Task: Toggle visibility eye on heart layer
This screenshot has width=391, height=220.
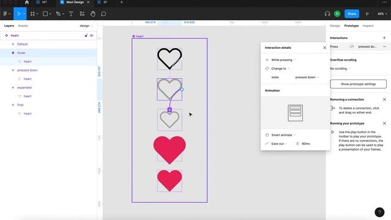Action: click(92, 35)
